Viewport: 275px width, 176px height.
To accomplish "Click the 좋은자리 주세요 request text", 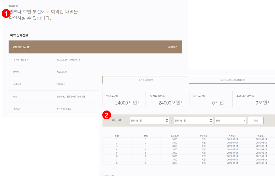I will 64,109.
